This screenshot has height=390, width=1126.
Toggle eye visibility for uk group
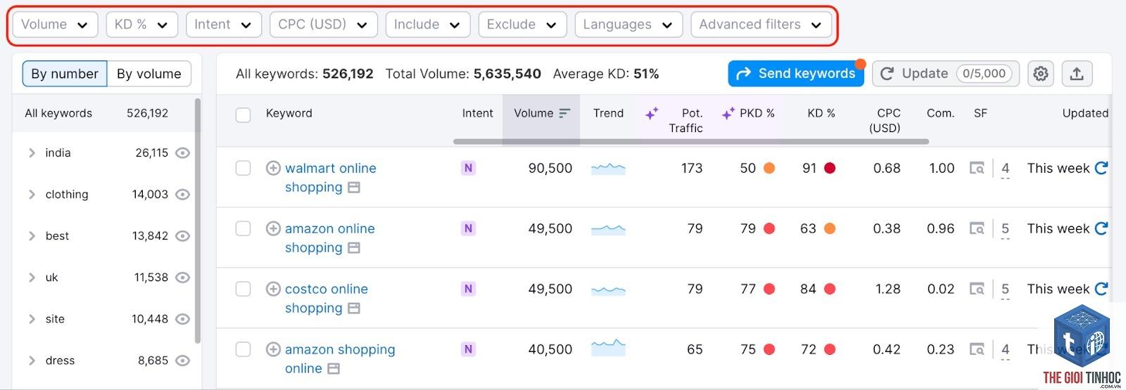pos(182,278)
